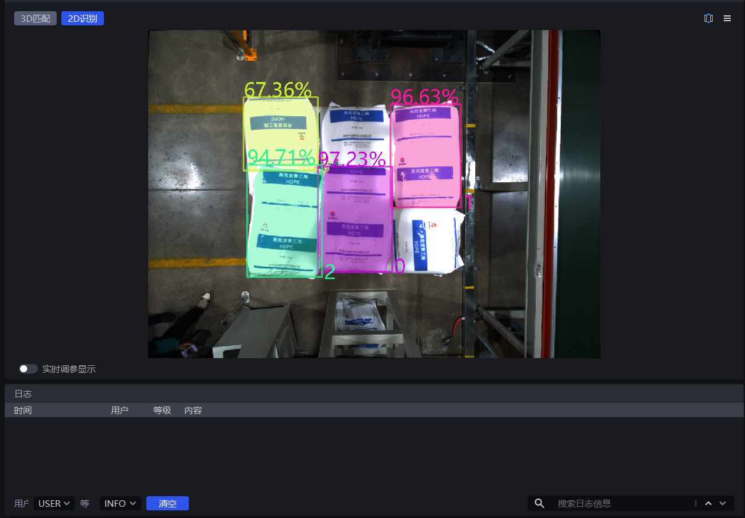Click the 用户 column header

(x=120, y=410)
